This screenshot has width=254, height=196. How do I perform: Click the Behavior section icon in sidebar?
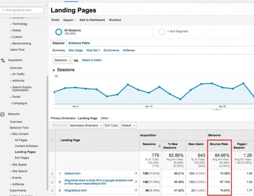tap(3, 114)
